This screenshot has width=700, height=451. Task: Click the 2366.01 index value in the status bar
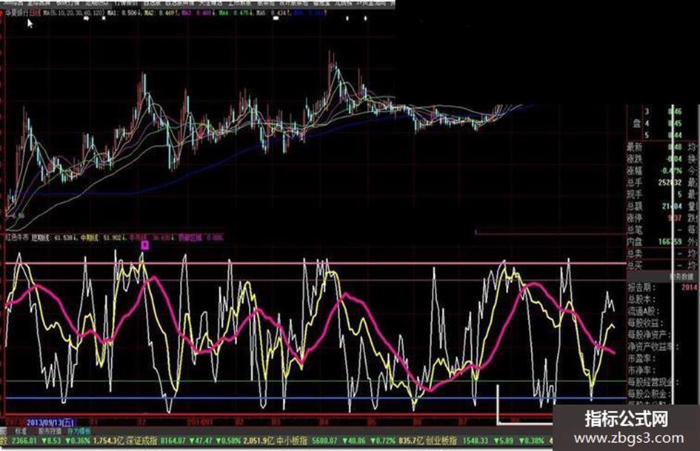(23, 441)
